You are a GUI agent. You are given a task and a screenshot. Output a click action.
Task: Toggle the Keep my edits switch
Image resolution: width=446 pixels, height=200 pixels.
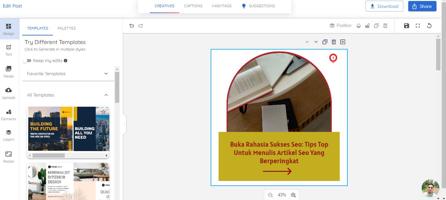27,61
